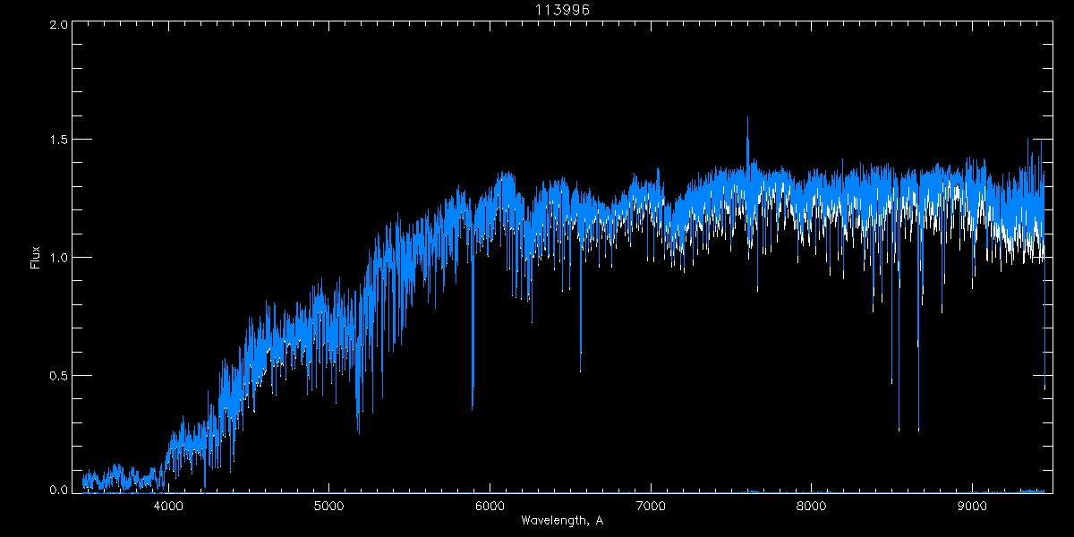
Task: Click the 1.0 flux tick label
Action: point(58,258)
